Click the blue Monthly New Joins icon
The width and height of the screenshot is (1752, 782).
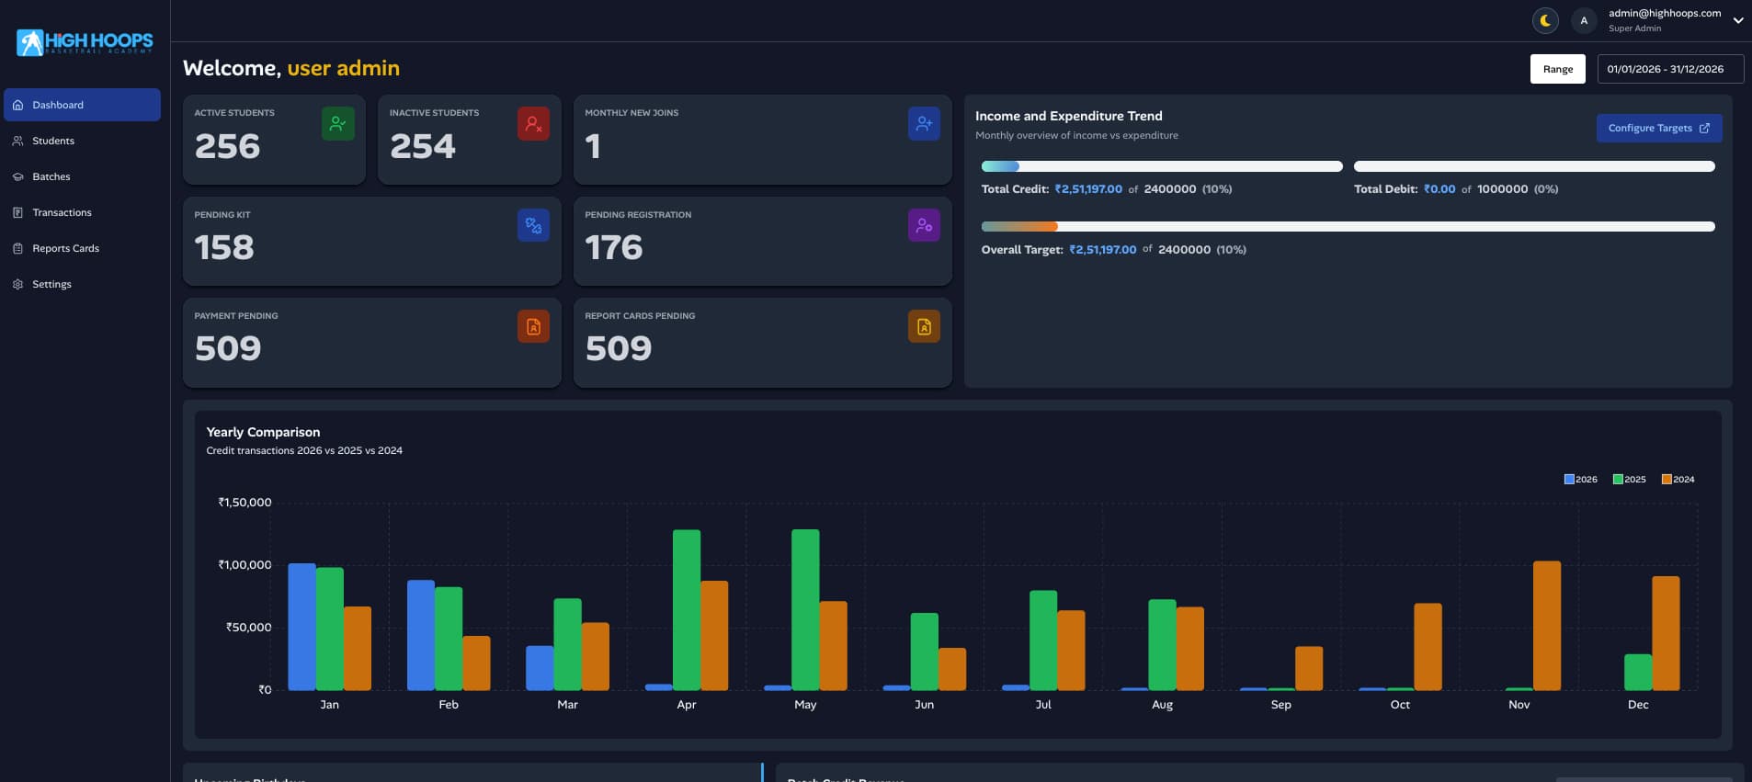[924, 123]
